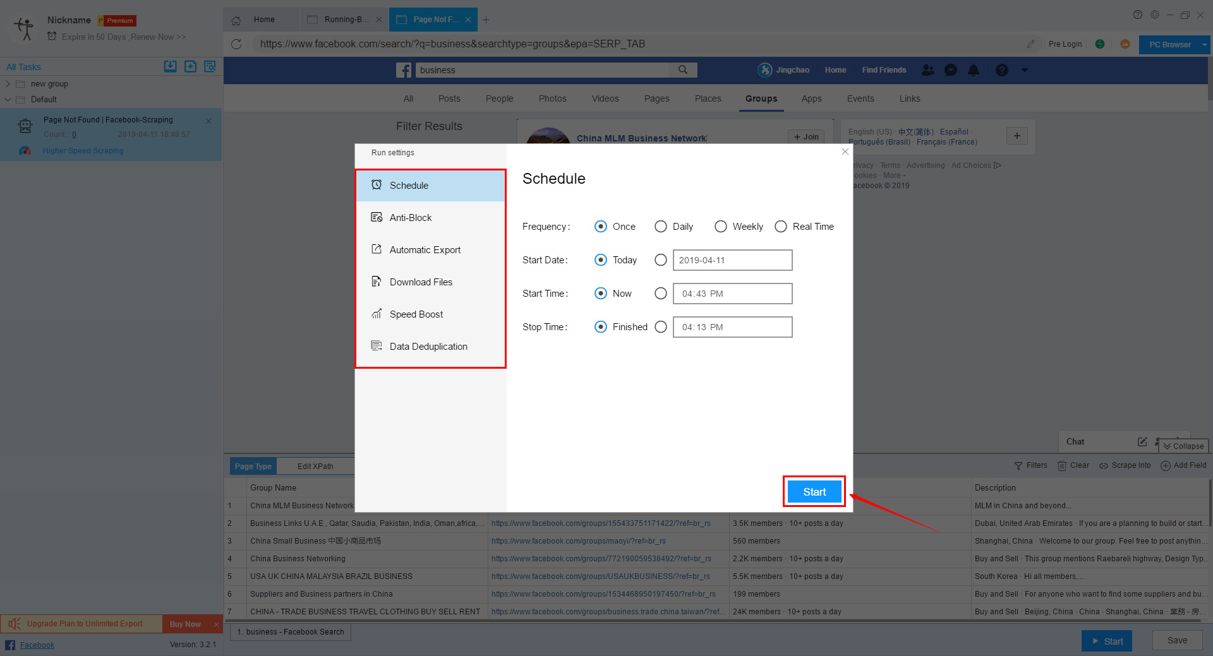Select Real Time frequency radio button
Screen dimensions: 1213x656
pos(781,227)
